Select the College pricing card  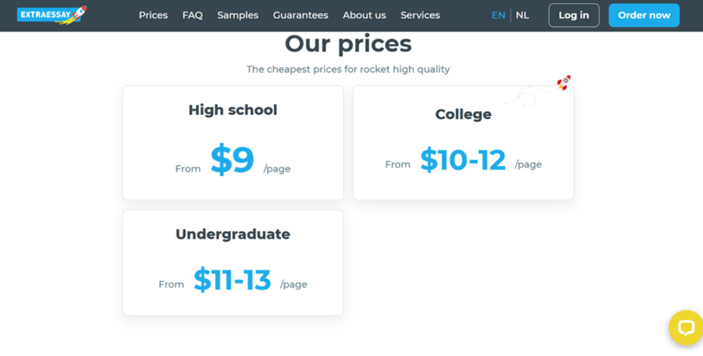pos(463,143)
